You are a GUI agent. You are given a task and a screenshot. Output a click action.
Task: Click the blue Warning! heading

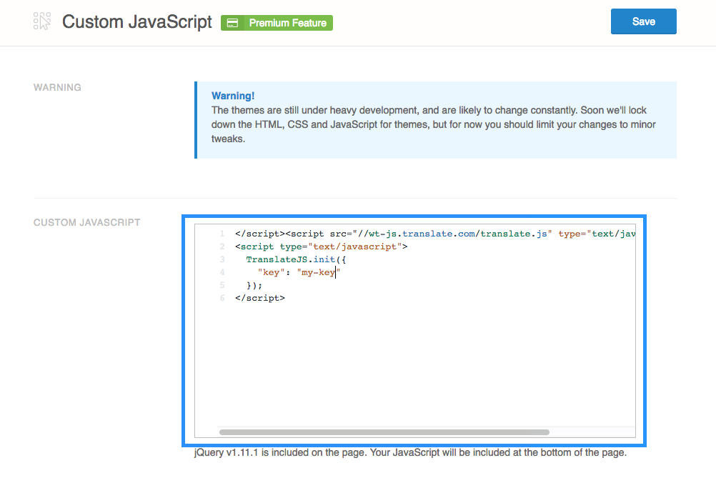click(x=233, y=96)
